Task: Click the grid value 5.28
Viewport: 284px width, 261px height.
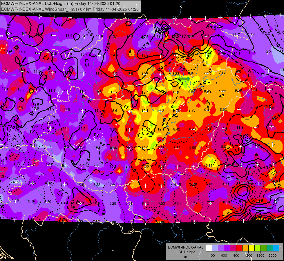Action: (193, 184)
